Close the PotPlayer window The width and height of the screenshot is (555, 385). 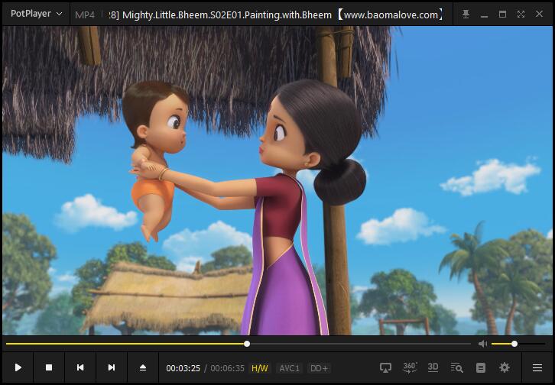[x=539, y=14]
